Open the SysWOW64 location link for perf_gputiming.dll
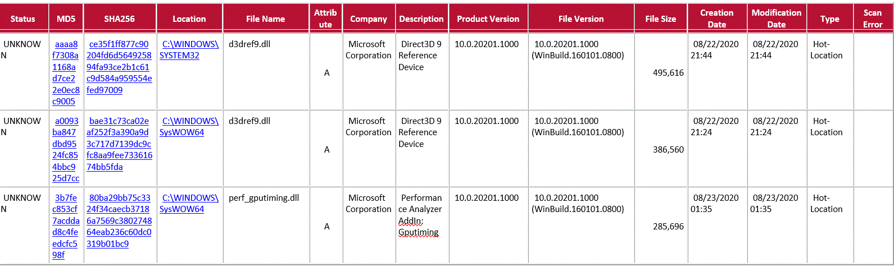894x267 pixels. click(189, 203)
